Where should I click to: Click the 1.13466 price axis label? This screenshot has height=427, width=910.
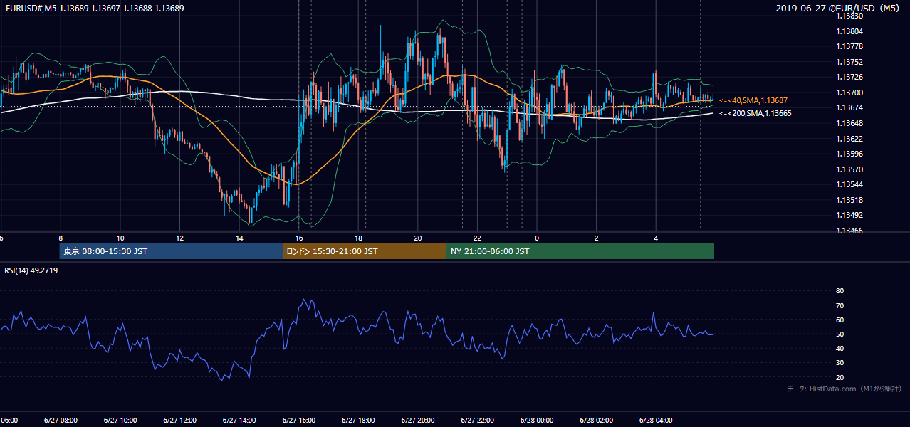tap(849, 231)
